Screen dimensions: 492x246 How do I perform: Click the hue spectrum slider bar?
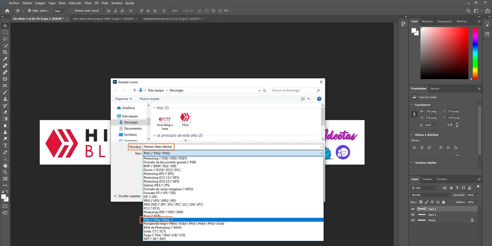(475, 53)
